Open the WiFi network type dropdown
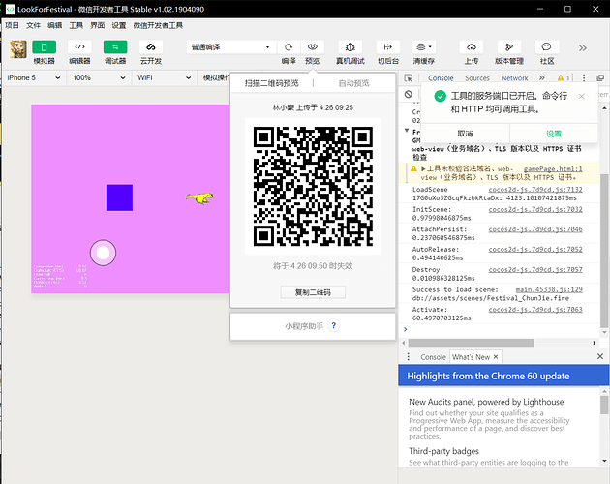Viewport: 610px width, 484px height. [x=165, y=77]
